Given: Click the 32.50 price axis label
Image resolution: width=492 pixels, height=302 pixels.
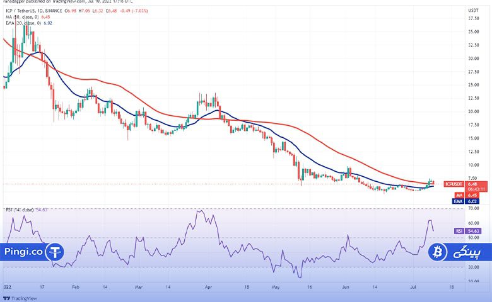Looking at the screenshot, I should [474, 45].
